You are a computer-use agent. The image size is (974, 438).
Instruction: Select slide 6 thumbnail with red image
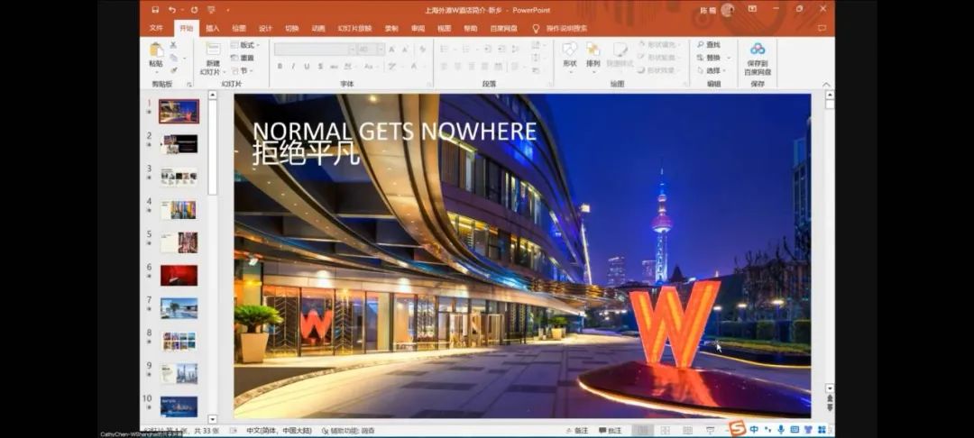pyautogui.click(x=179, y=275)
